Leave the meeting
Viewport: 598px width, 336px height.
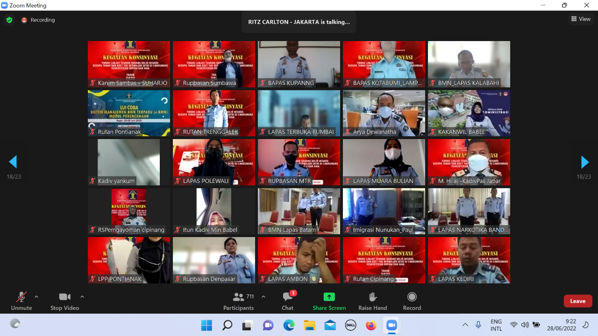[x=577, y=301]
